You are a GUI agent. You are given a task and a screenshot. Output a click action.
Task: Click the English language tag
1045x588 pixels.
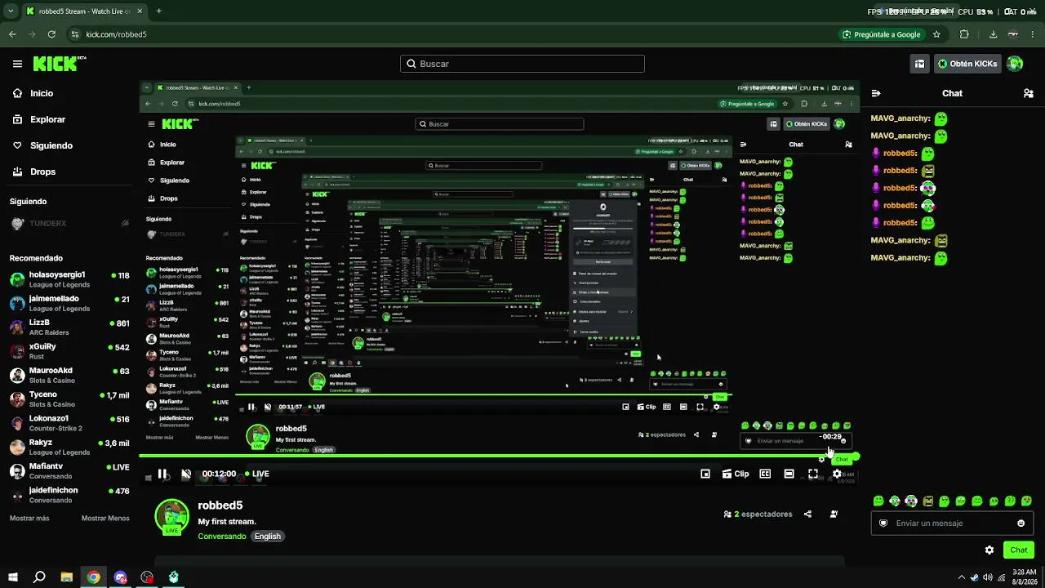pos(267,537)
